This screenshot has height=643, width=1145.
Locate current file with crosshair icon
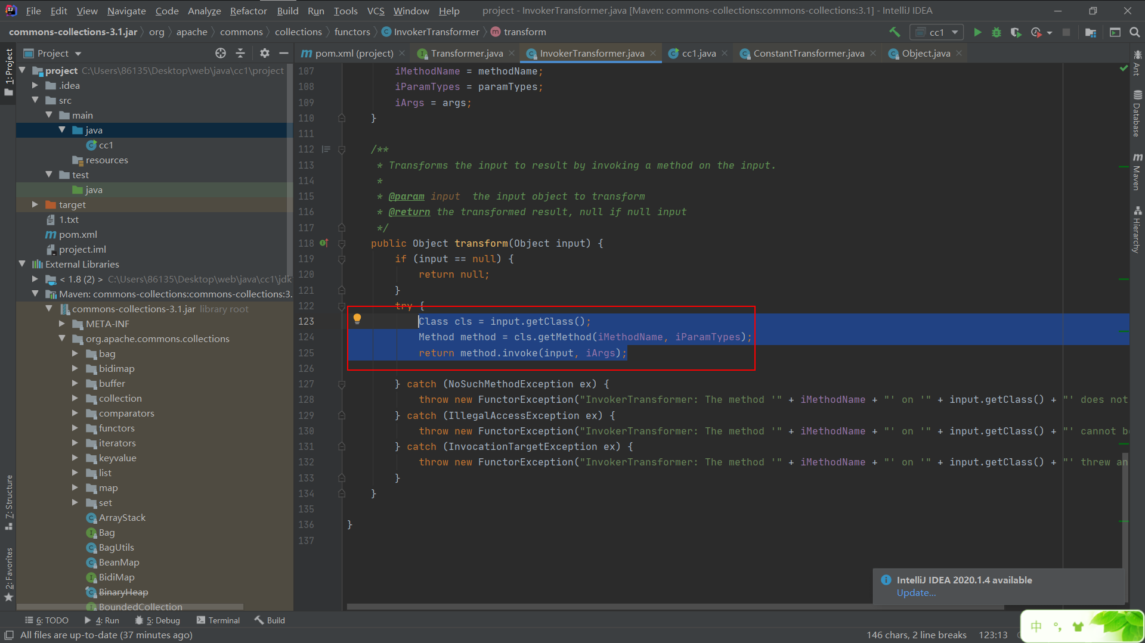point(221,53)
